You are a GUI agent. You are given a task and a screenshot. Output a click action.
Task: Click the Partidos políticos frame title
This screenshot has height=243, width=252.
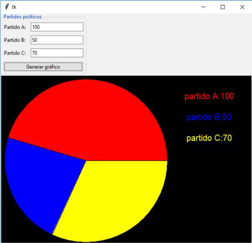click(23, 17)
